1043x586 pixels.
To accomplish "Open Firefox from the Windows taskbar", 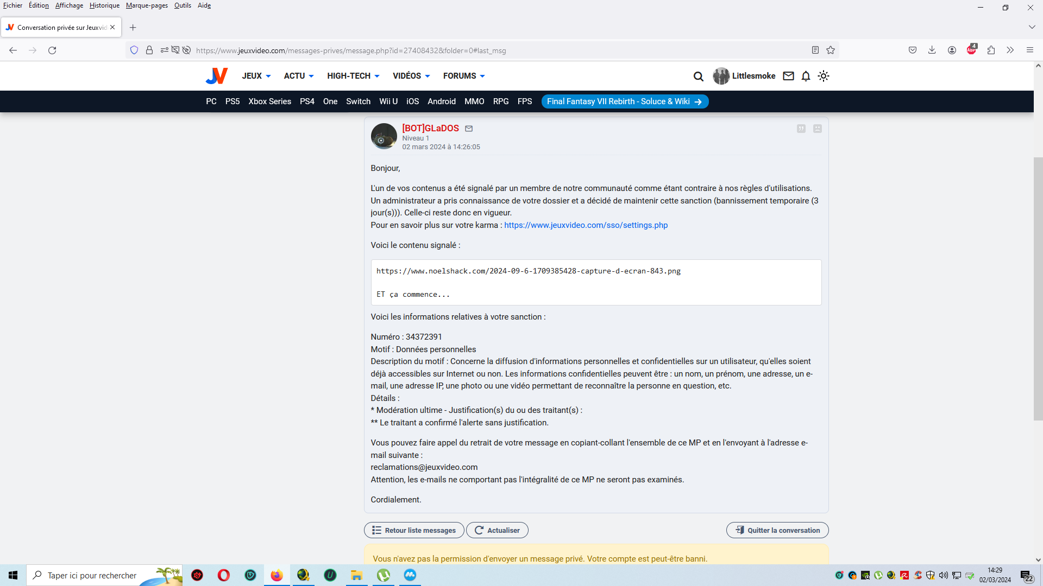I will (277, 575).
